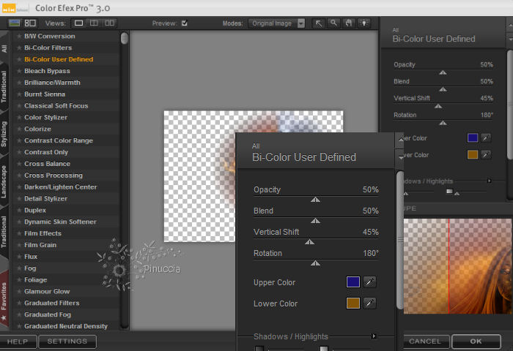Open the Landscape side tab
This screenshot has height=351, width=513.
coord(4,181)
